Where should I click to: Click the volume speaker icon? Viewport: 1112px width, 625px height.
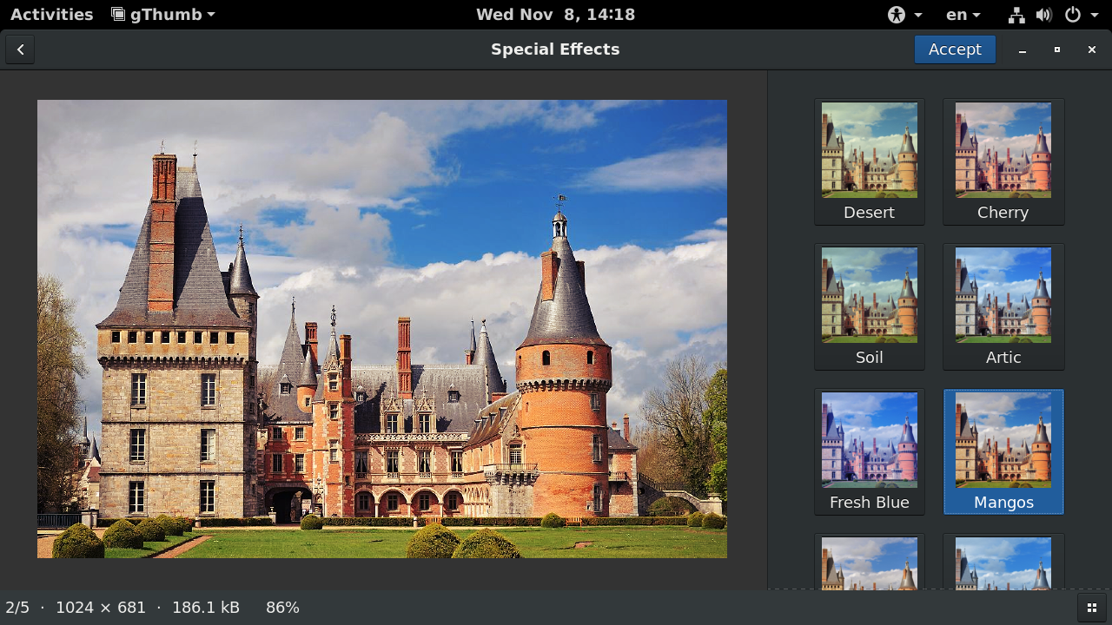[1044, 15]
